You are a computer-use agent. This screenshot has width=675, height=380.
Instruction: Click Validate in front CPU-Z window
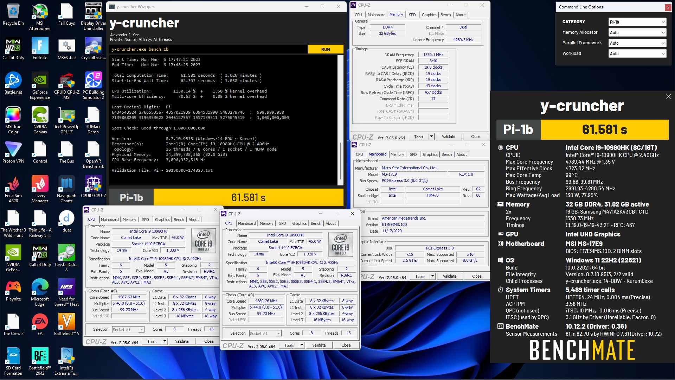319,345
